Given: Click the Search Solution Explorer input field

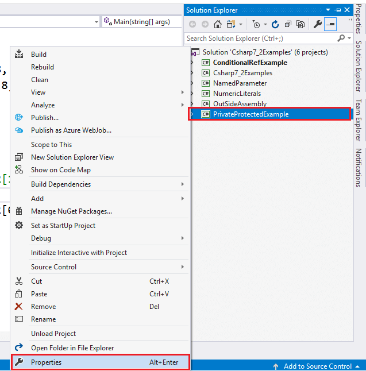Looking at the screenshot, I should tap(261, 38).
